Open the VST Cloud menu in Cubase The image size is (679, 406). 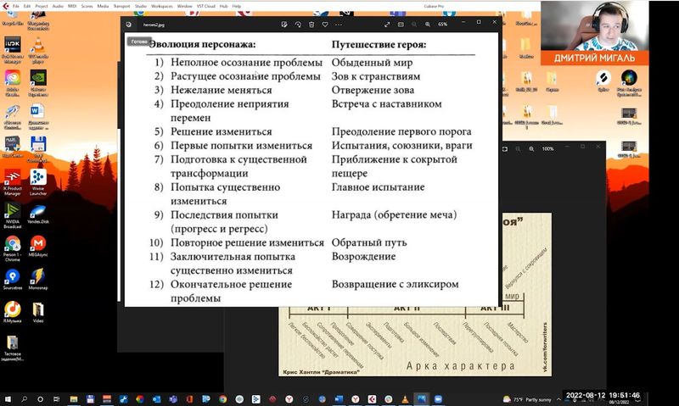(x=206, y=6)
